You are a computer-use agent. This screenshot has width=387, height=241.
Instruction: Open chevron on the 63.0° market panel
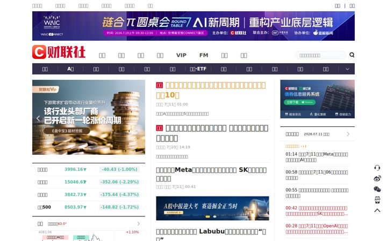139,223
